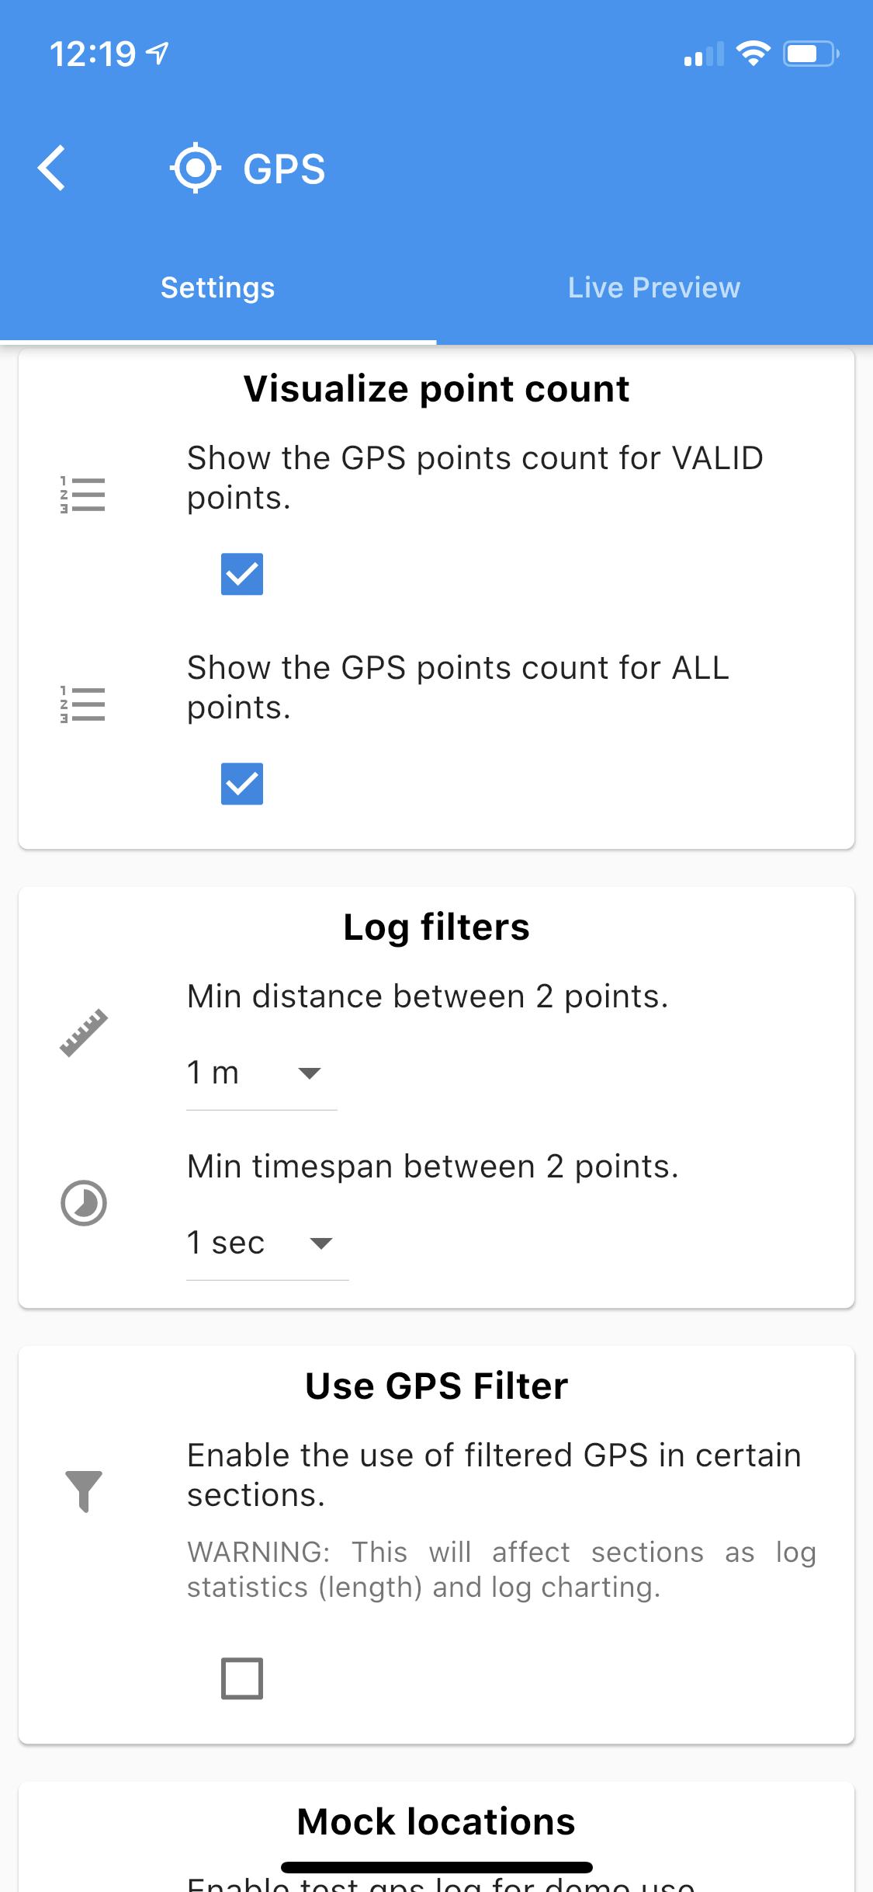Image resolution: width=873 pixels, height=1892 pixels.
Task: Tap the home indicator bar
Action: 436,1867
